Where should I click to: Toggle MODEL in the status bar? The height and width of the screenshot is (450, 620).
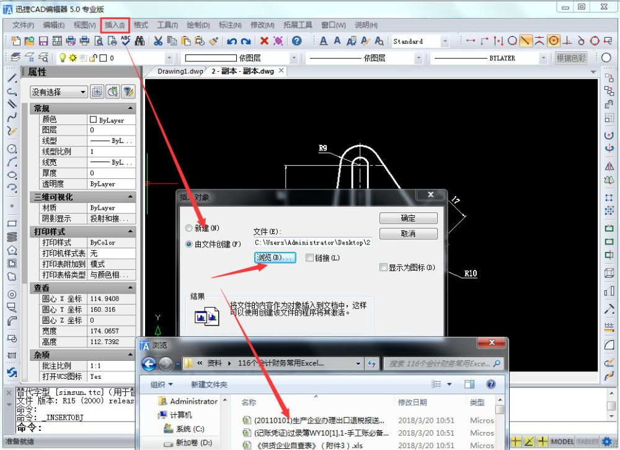pos(562,441)
